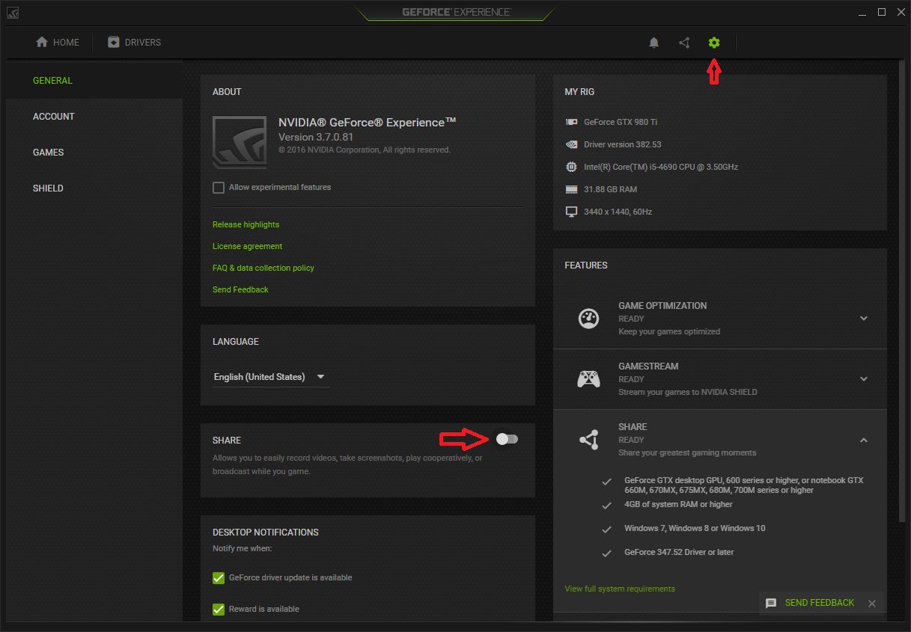Click the Home house icon
Image resolution: width=911 pixels, height=632 pixels.
tap(42, 42)
